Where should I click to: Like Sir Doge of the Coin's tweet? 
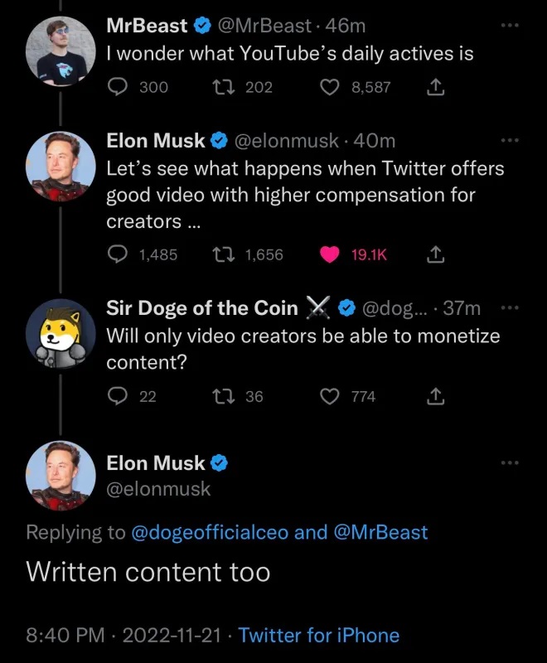(x=330, y=397)
